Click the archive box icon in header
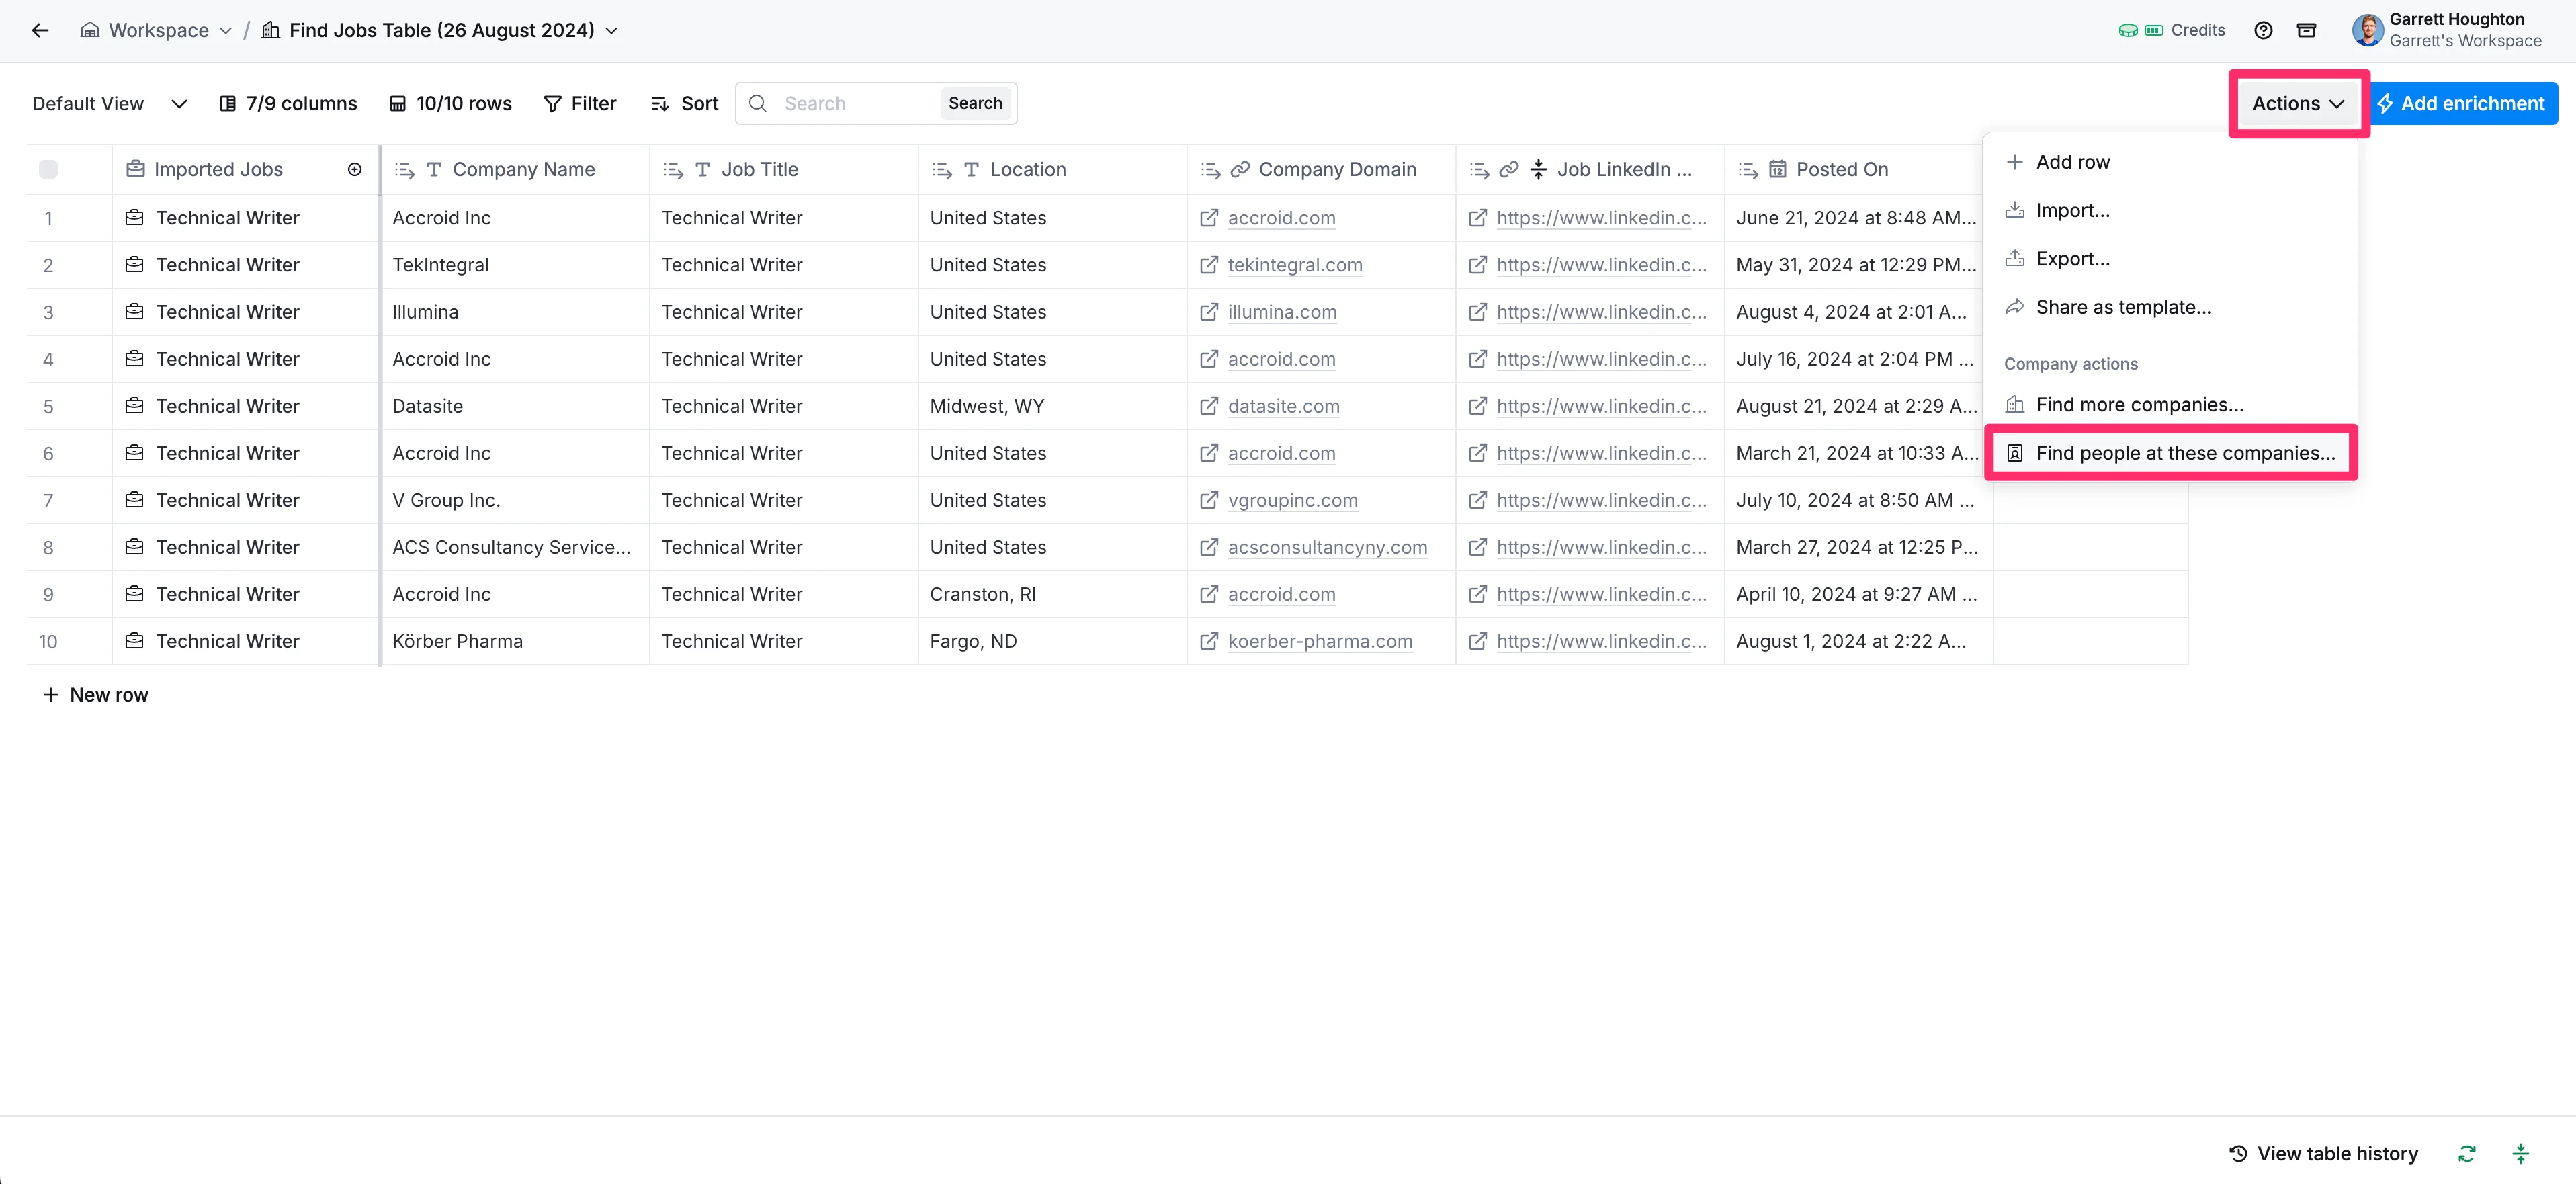 tap(2306, 30)
